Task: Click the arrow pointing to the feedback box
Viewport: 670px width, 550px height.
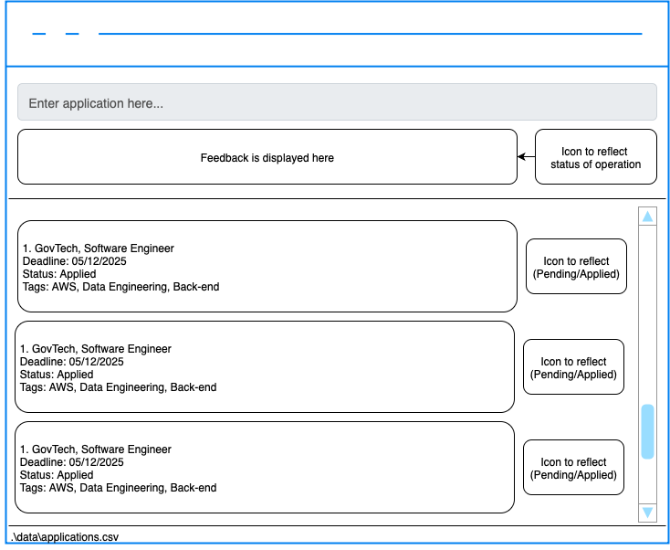Action: click(526, 157)
